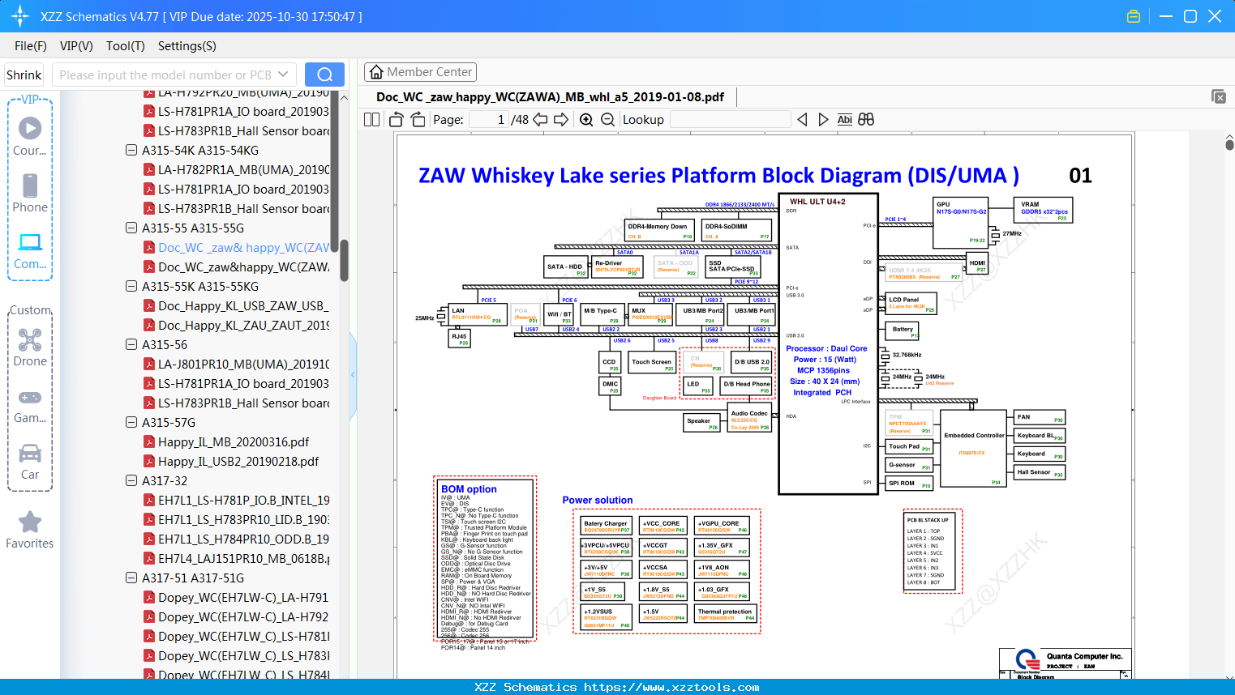Open the VIP(V) menu
The height and width of the screenshot is (695, 1235).
[x=76, y=46]
